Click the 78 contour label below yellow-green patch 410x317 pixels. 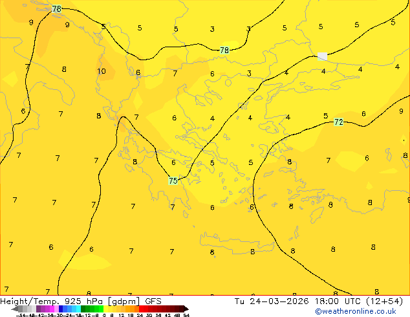[224, 50]
